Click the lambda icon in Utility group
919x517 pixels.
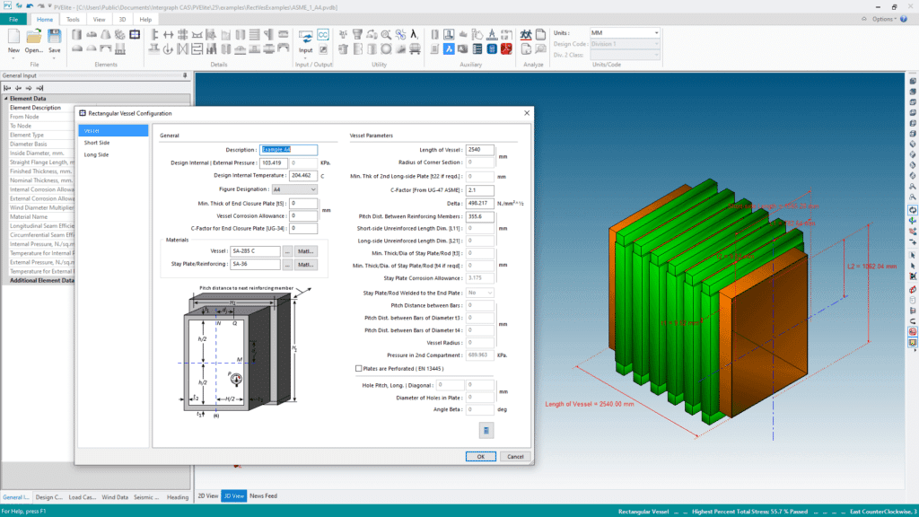coord(414,35)
